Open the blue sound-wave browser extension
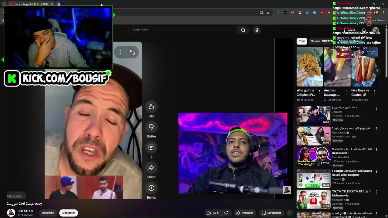Screen dimensions: 388x218 (278, 13)
